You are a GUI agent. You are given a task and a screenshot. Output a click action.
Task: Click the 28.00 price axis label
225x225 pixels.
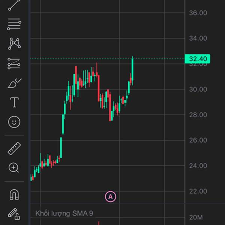[198, 115]
